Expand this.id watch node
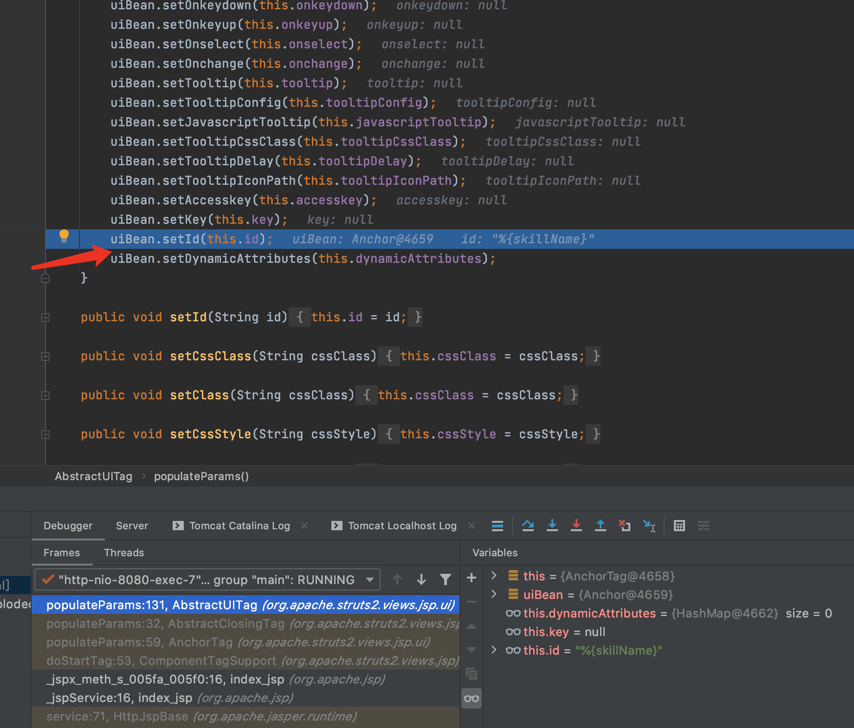Screen dimensions: 854x728 [494, 650]
